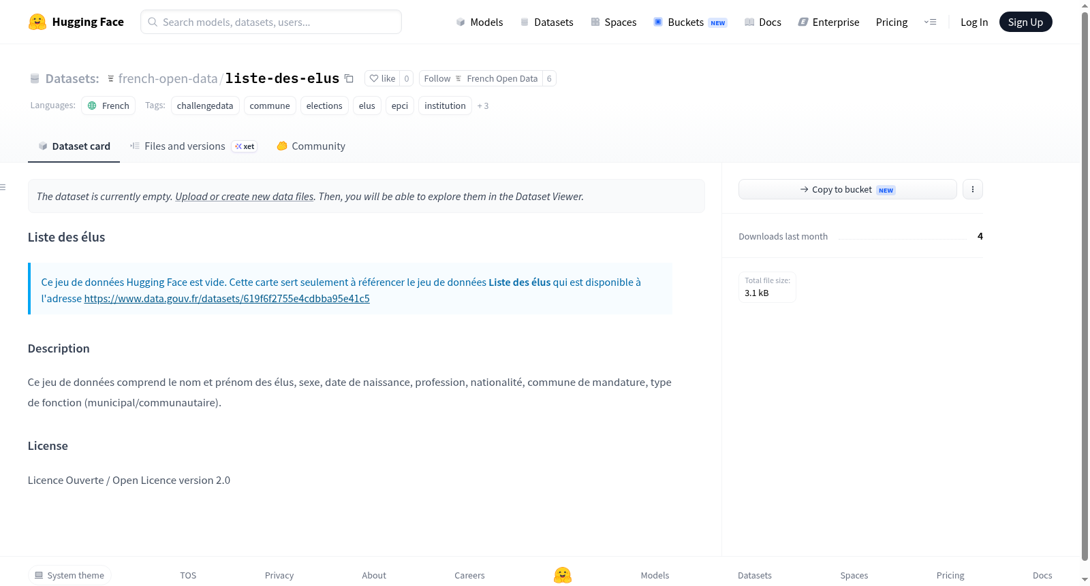Open Enterprise from the top navigation
Image resolution: width=1090 pixels, height=586 pixels.
[828, 22]
